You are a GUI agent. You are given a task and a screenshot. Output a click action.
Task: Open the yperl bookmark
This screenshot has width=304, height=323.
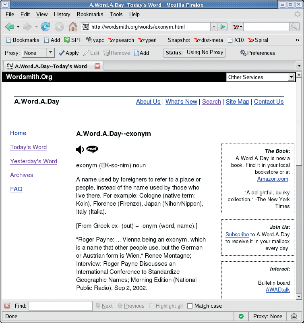point(147,40)
